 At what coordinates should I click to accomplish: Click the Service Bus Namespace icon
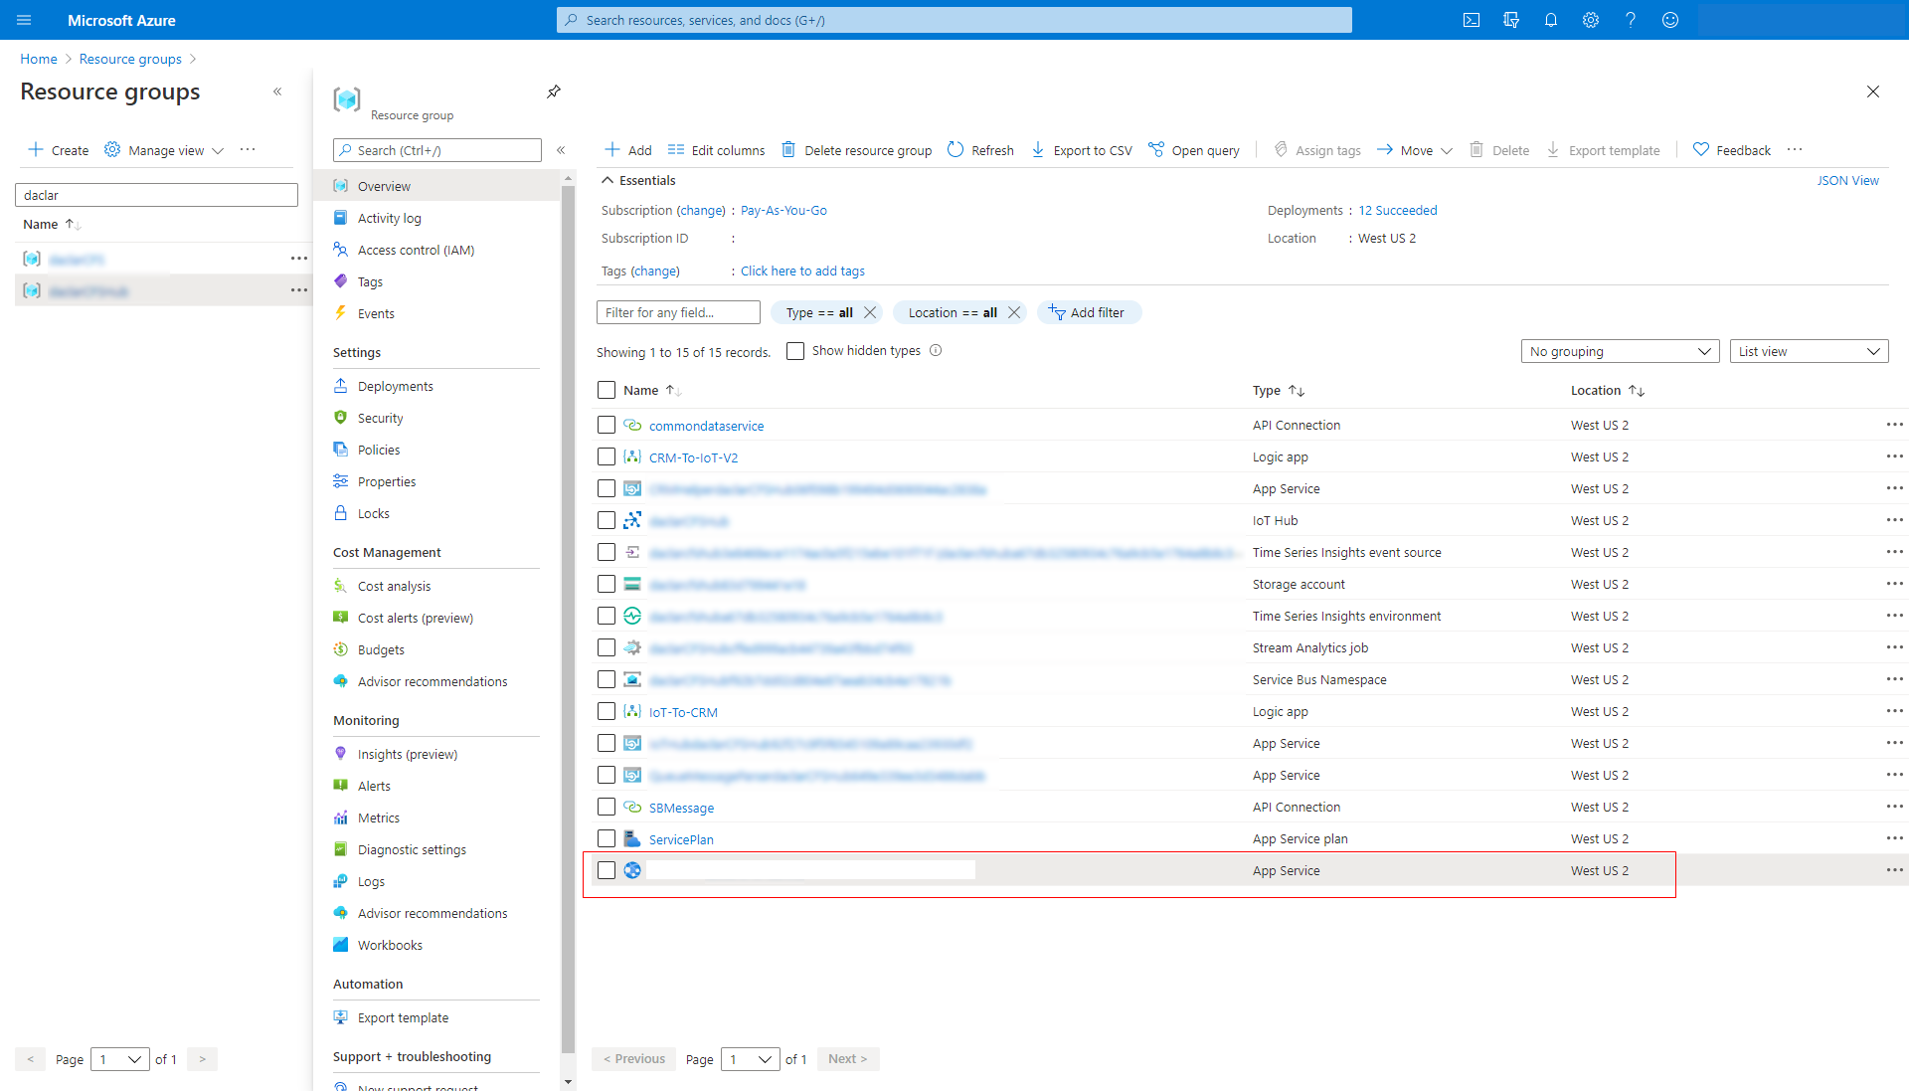(x=632, y=679)
